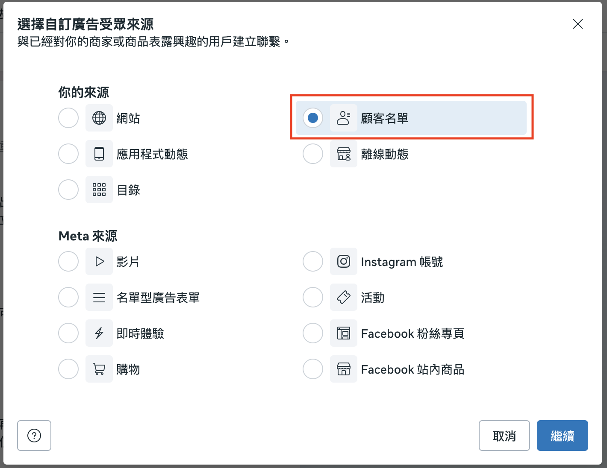The height and width of the screenshot is (468, 607).
Task: Click the play icon beside 影片
Action: [99, 261]
